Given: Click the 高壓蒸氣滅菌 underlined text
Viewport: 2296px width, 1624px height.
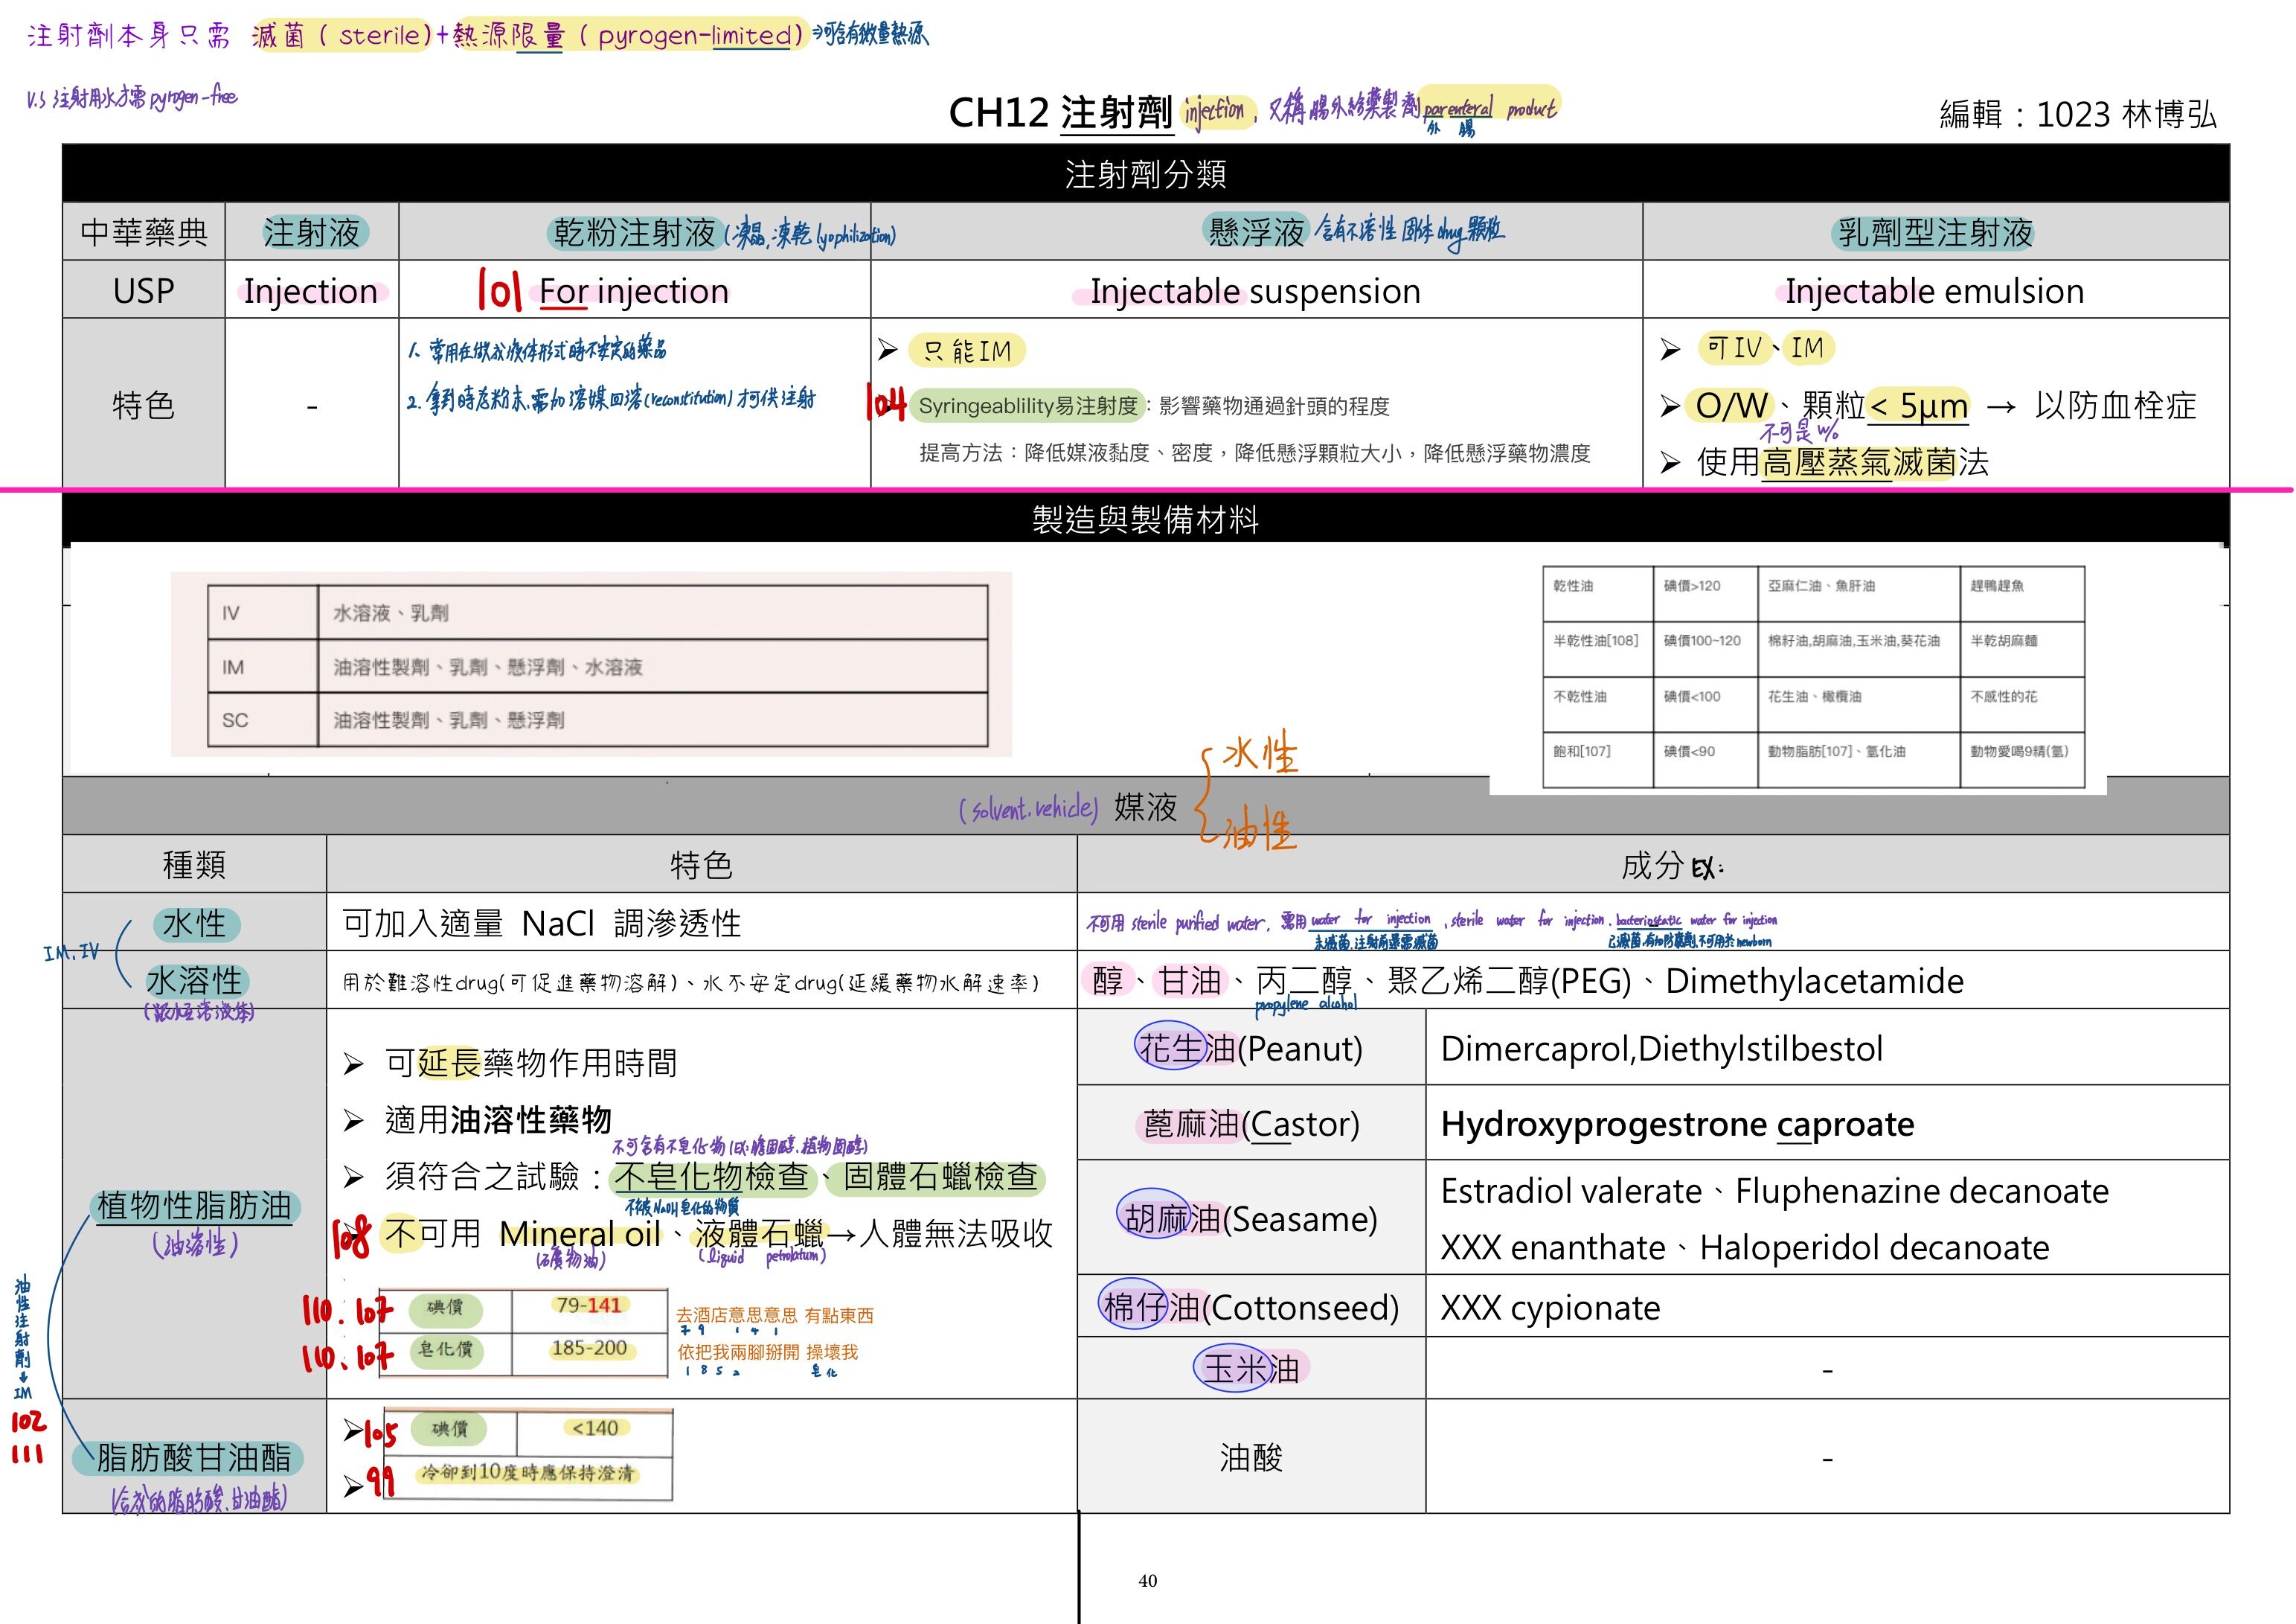Looking at the screenshot, I should coord(1858,462).
